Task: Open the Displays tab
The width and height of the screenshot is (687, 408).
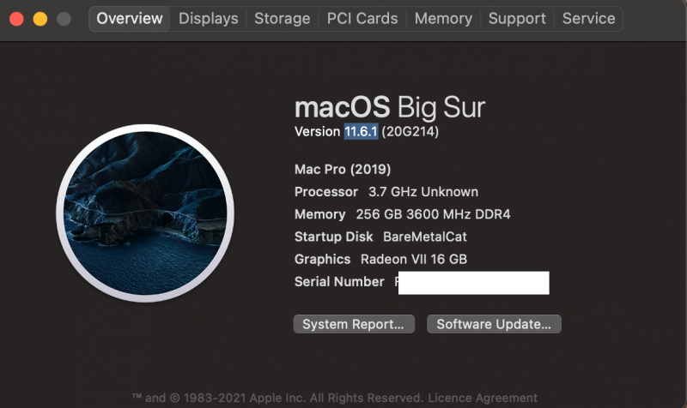Action: coord(208,18)
